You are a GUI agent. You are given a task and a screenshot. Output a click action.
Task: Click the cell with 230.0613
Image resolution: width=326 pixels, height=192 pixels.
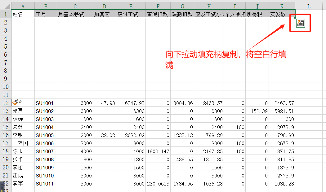(158, 183)
